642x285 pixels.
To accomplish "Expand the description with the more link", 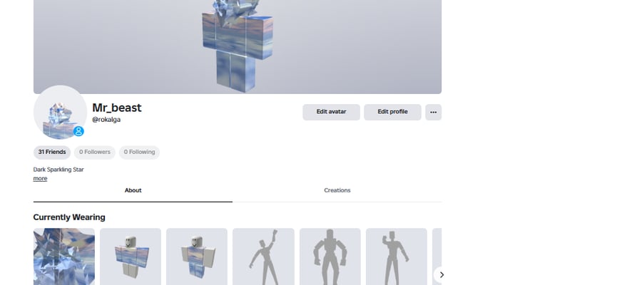I will pyautogui.click(x=40, y=179).
